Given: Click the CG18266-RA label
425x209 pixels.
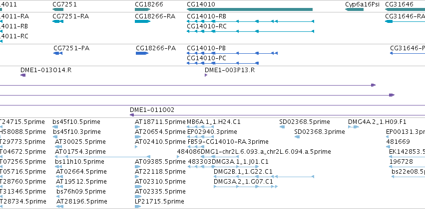Looking at the screenshot, I should [155, 16].
